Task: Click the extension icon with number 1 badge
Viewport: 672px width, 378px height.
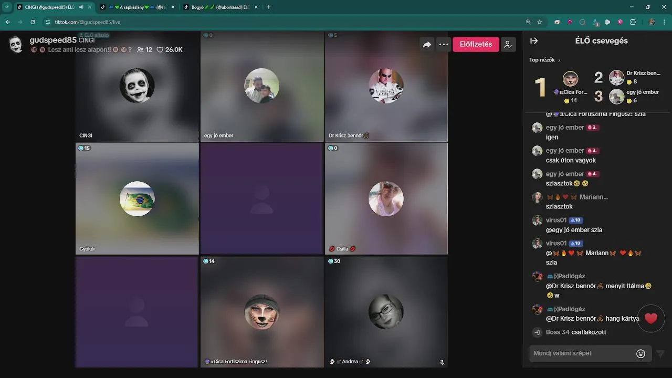Action: coord(595,22)
